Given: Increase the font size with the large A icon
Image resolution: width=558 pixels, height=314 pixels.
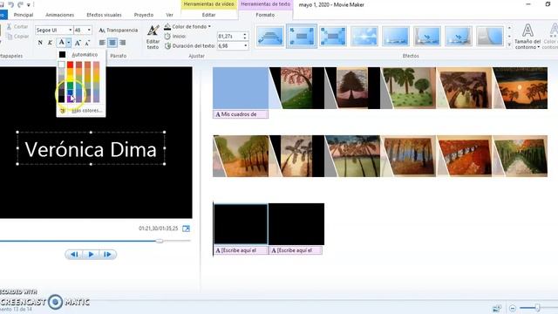Looking at the screenshot, I should click(78, 43).
